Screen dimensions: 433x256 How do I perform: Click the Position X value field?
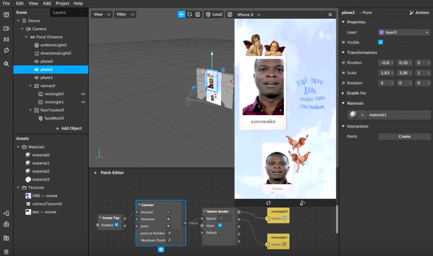point(386,63)
